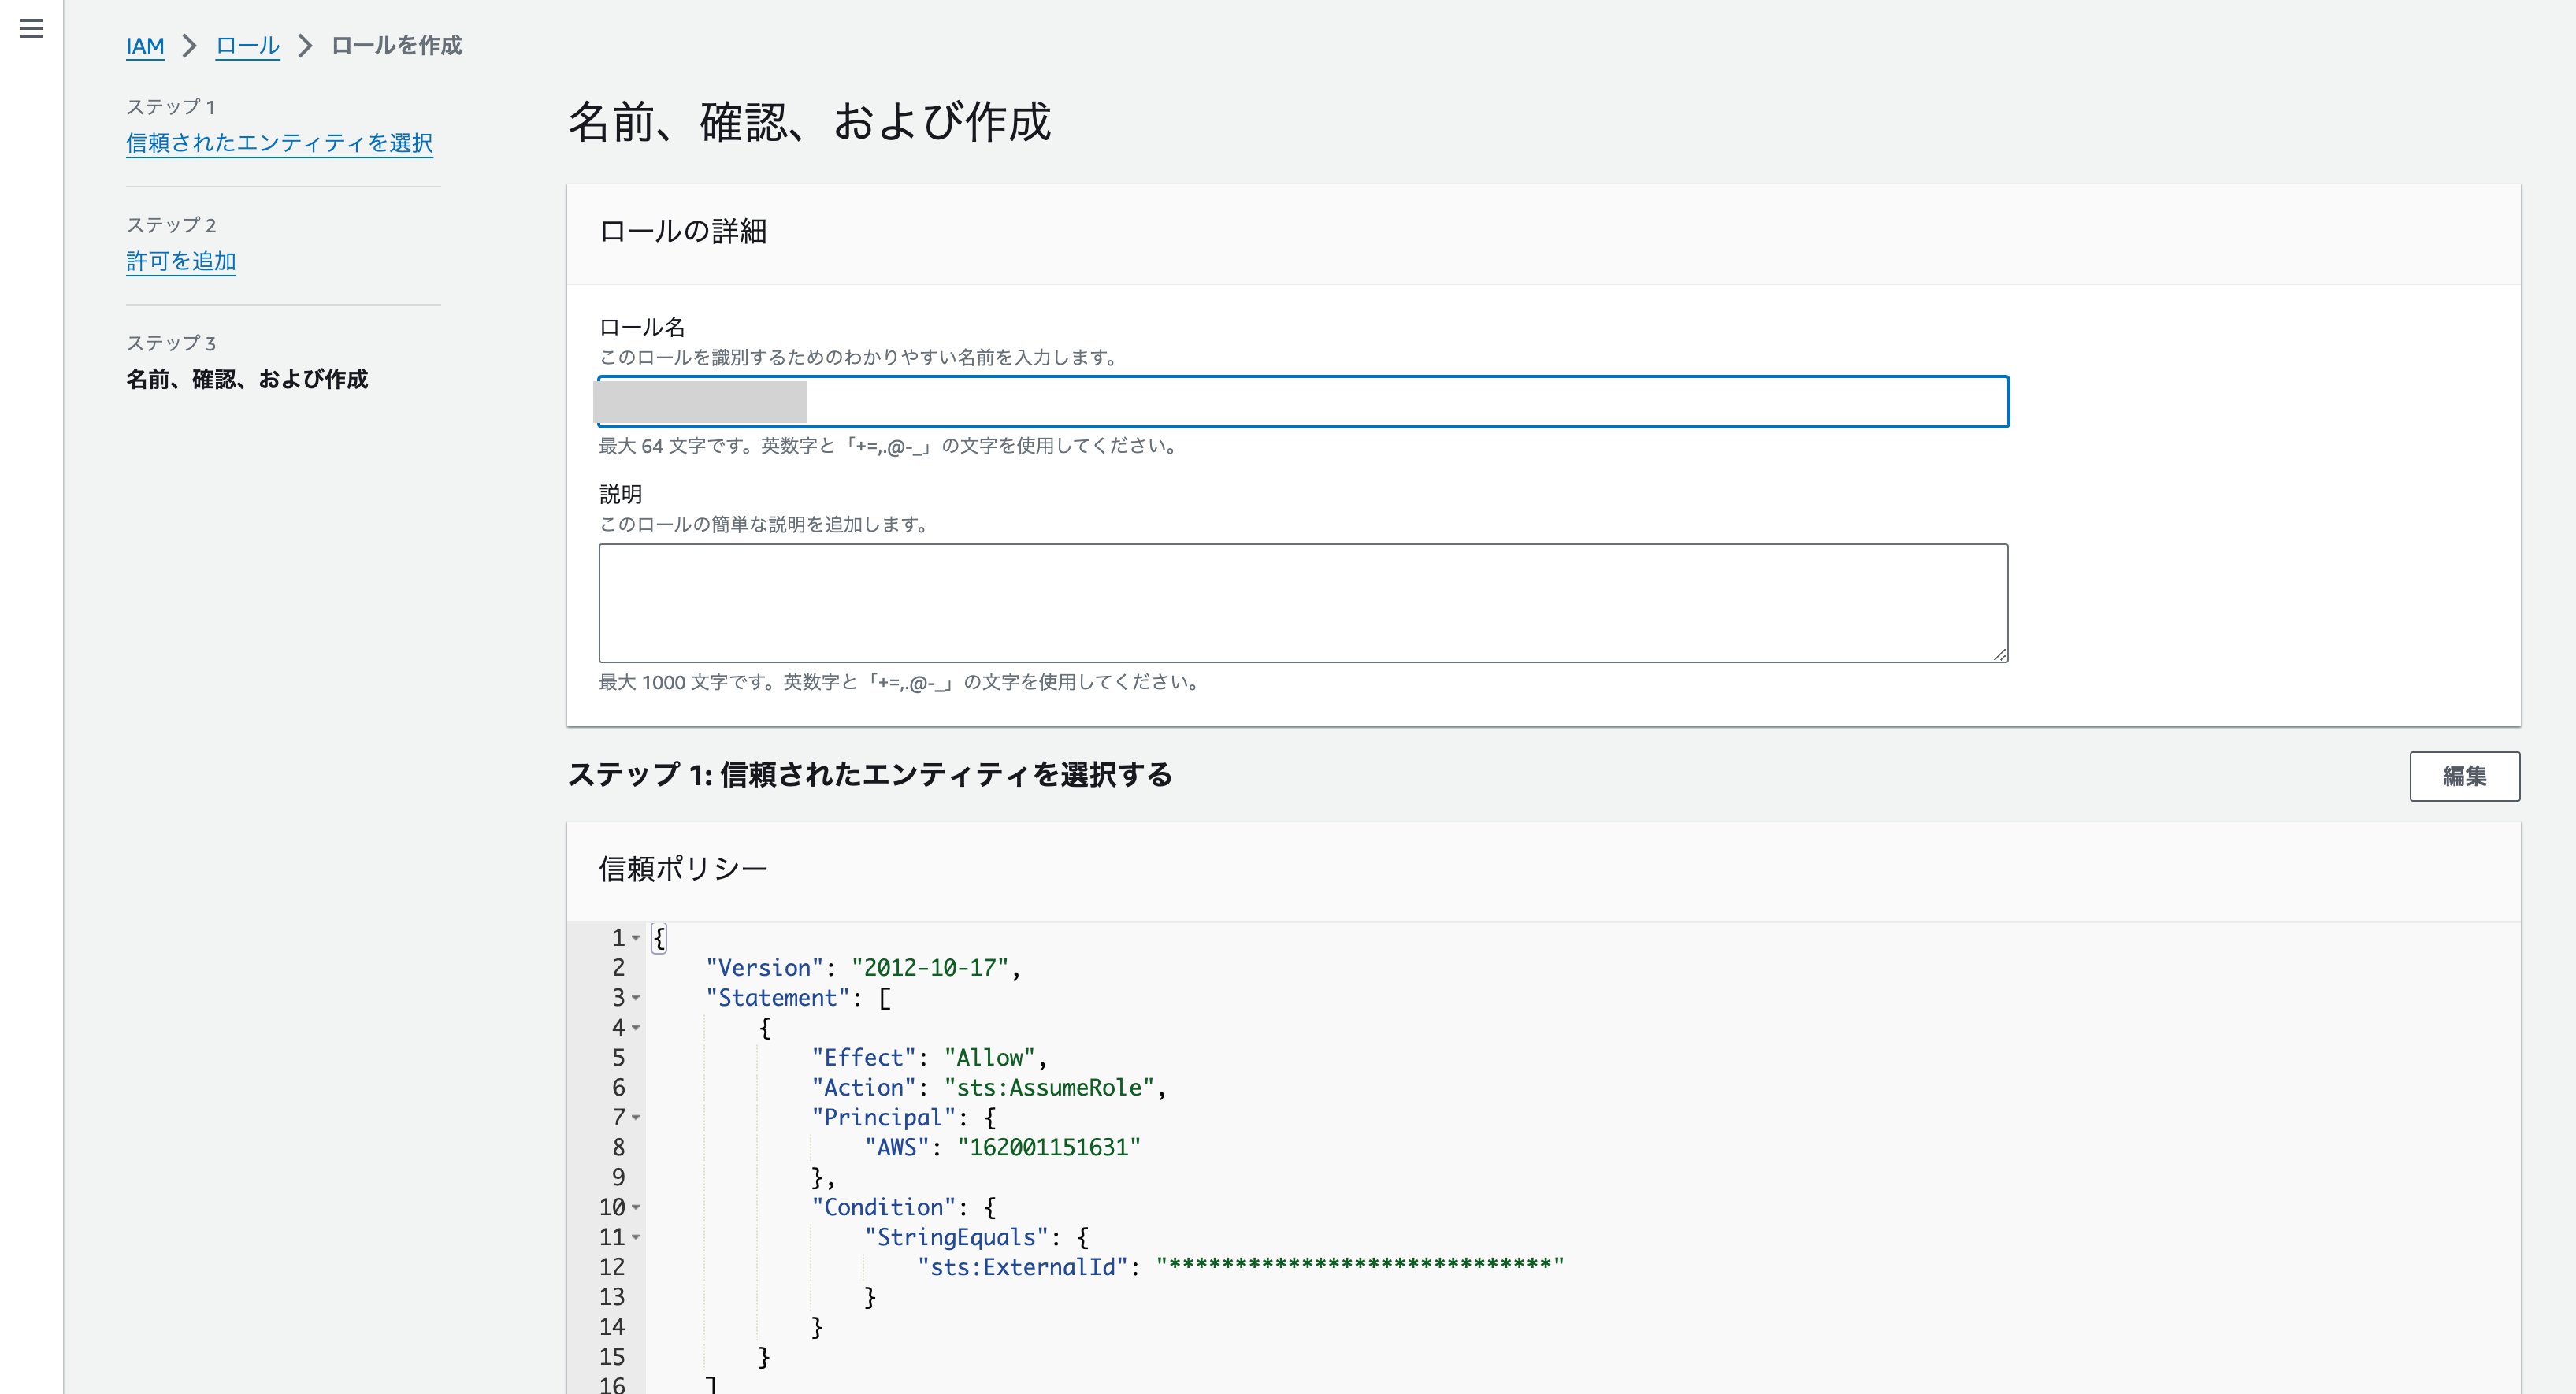Select the "2012-10-17" version value
Image resolution: width=2576 pixels, height=1394 pixels.
point(930,968)
